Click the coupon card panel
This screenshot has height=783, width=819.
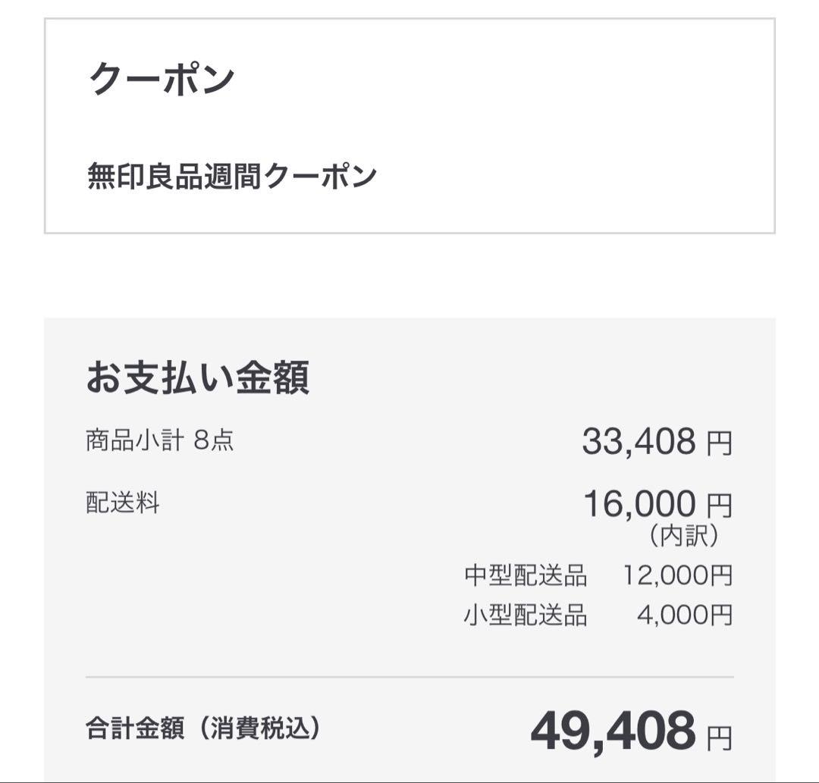point(409,125)
